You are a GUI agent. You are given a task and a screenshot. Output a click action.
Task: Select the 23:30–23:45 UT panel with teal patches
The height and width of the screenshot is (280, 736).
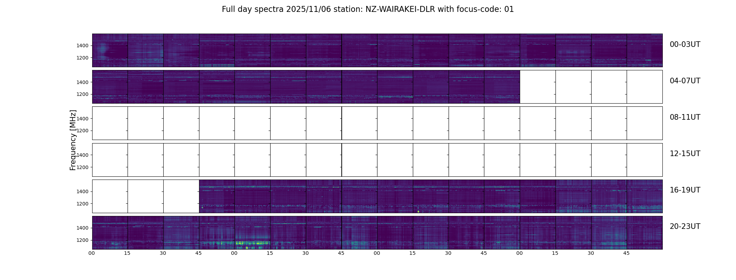(x=609, y=233)
